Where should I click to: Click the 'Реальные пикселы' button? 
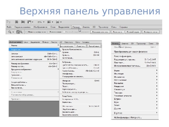(x=100, y=32)
